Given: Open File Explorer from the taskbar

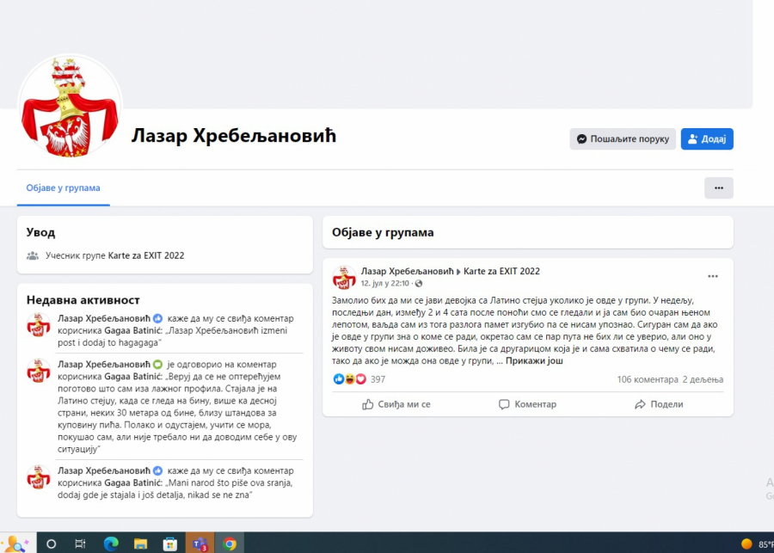Looking at the screenshot, I should [x=140, y=544].
